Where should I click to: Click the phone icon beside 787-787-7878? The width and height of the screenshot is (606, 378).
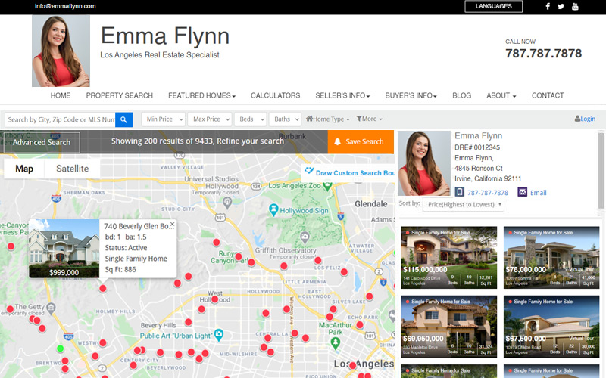(x=460, y=193)
